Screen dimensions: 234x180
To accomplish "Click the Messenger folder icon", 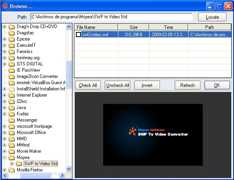I will (12, 120).
